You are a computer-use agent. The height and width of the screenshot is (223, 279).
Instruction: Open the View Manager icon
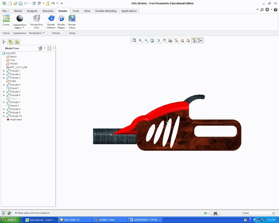coord(170,40)
